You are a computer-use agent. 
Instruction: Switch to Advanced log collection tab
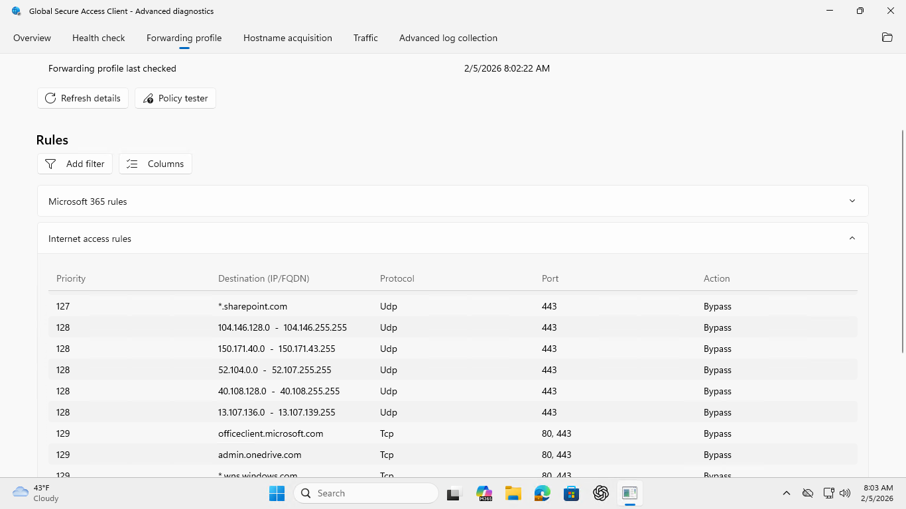pos(448,38)
